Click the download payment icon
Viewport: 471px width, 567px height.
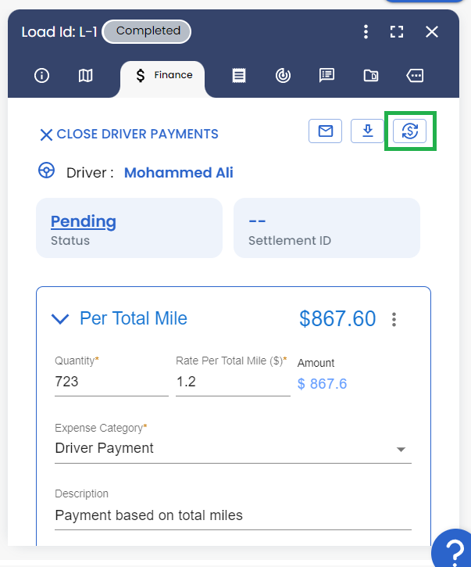tap(367, 131)
